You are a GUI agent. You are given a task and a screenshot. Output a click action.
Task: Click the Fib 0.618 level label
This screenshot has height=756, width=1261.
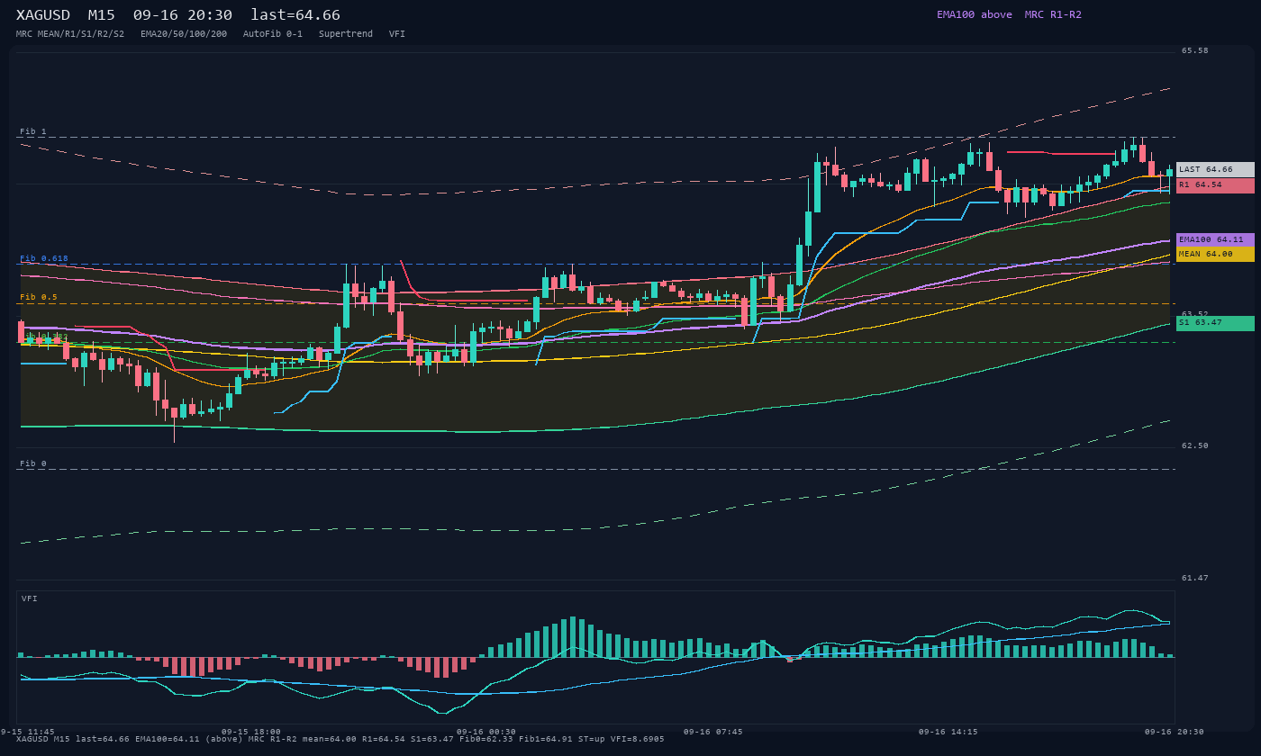pyautogui.click(x=44, y=258)
